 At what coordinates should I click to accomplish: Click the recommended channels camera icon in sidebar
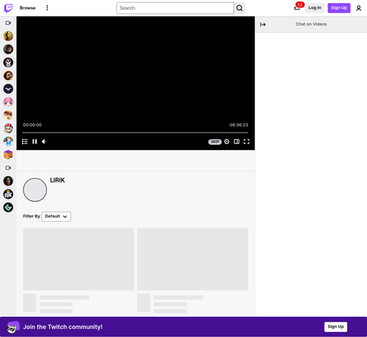(8, 168)
